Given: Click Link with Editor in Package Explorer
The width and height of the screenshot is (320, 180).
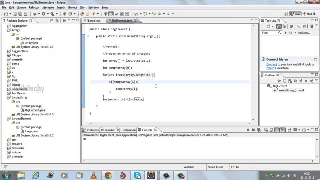Looking at the screenshot, I should [57, 20].
